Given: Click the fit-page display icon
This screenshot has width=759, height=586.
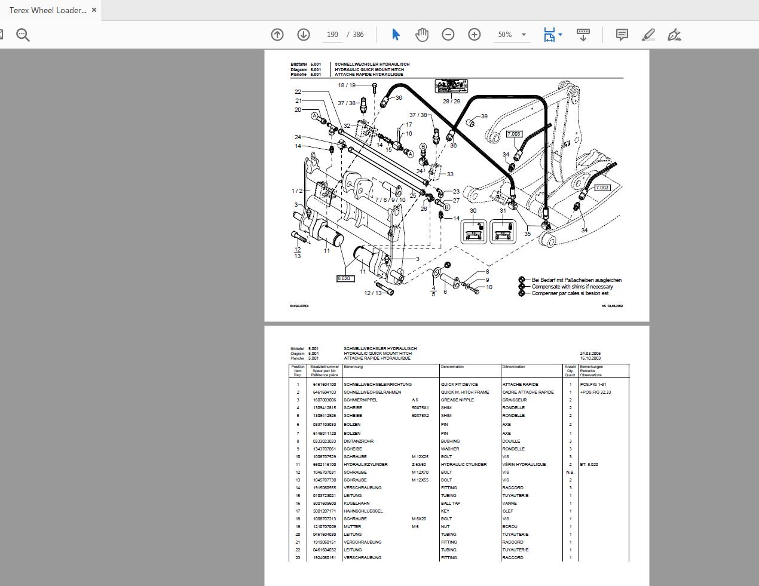Looking at the screenshot, I should point(549,34).
